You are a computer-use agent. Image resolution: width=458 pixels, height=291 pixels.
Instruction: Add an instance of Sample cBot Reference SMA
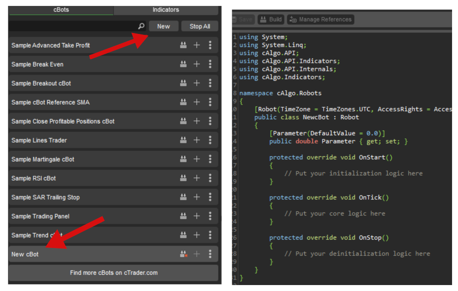[x=197, y=102]
